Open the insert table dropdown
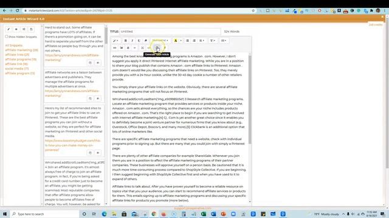 (x=224, y=41)
